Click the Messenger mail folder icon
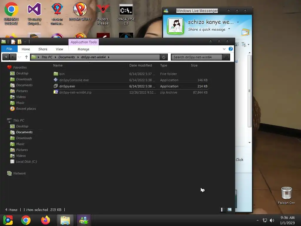 [x=245, y=32]
